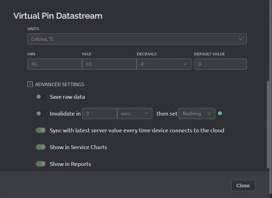Click the DEFAULT VALUE field label
This screenshot has width=272, height=198.
pos(209,54)
